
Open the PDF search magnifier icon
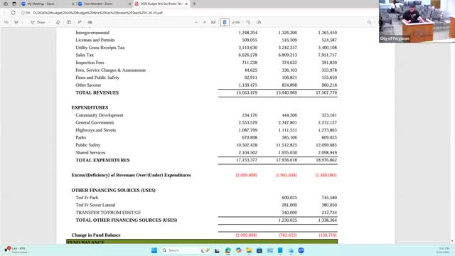point(369,22)
